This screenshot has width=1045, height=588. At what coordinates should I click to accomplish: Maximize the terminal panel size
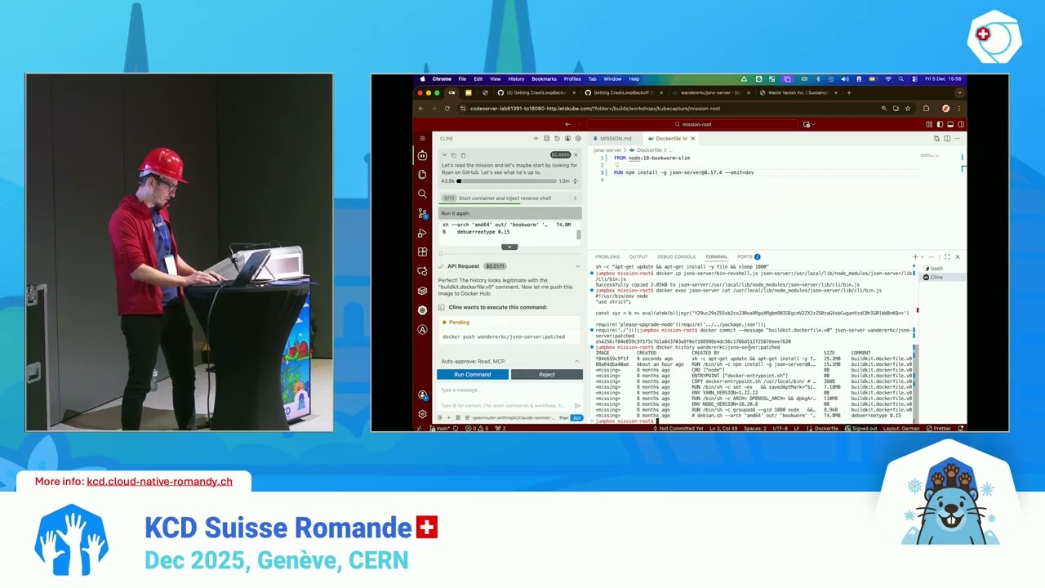coord(948,256)
